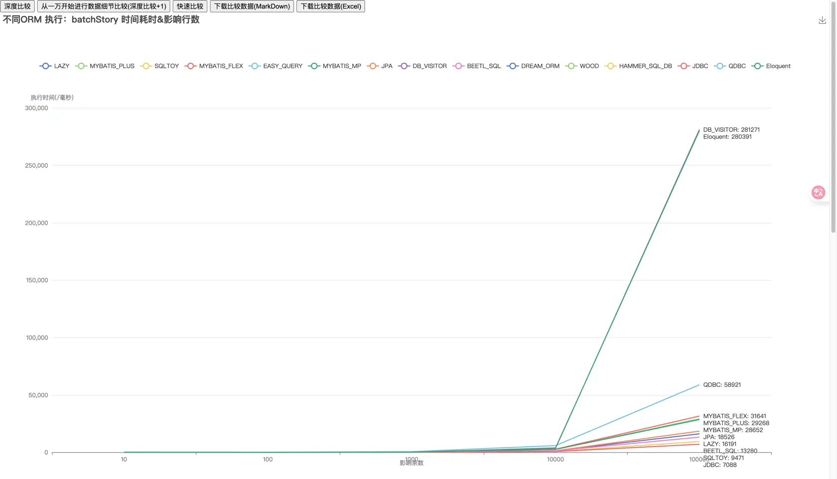
Task: Click the 300,000 y-axis label
Action: click(x=36, y=108)
